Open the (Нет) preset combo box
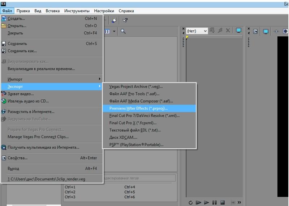The image size is (289, 206). pyautogui.click(x=197, y=31)
